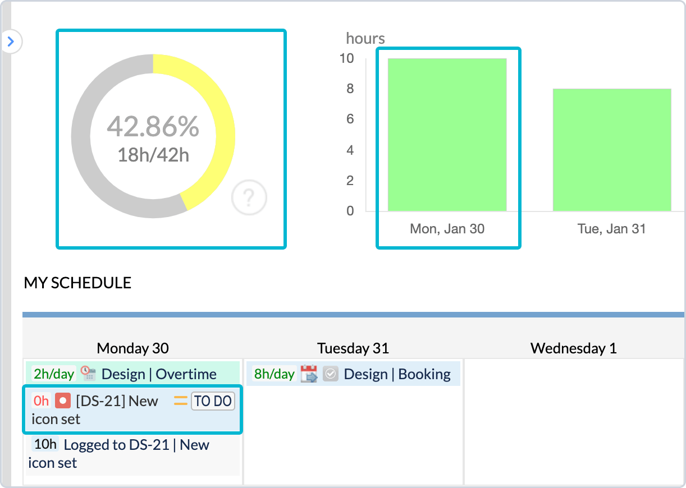Expand the collapsed sidebar with the chevron
Screen dimensions: 686x488
[x=11, y=42]
